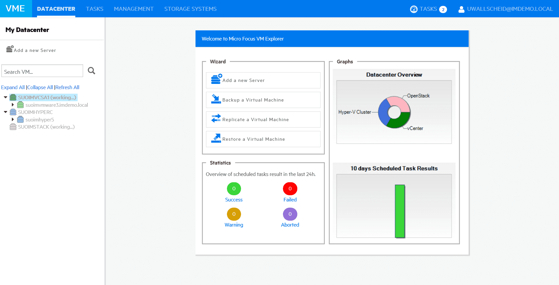This screenshot has width=559, height=285.
Task: Click the SUOIMVCSA1 green server icon
Action: [13, 97]
